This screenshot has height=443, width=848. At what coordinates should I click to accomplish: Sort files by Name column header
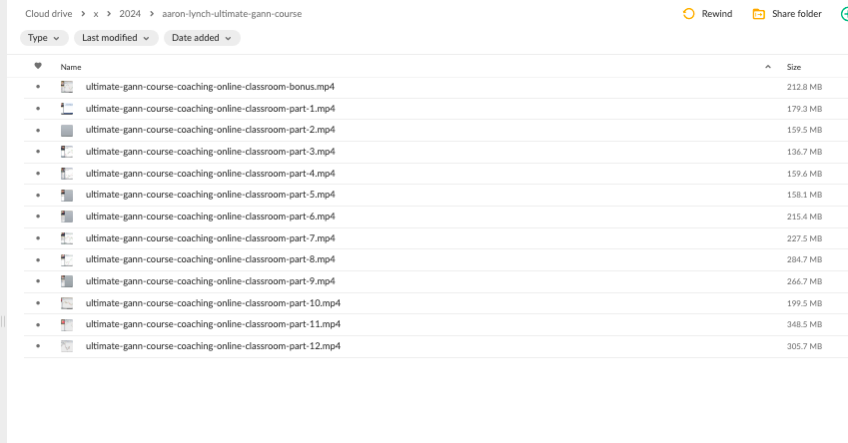tap(71, 67)
